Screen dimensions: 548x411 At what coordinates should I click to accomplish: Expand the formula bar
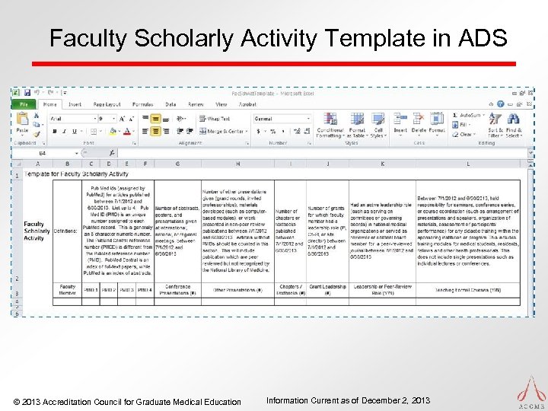(530, 153)
